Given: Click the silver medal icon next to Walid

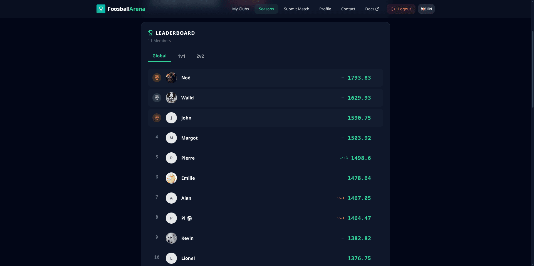Looking at the screenshot, I should tap(157, 98).
